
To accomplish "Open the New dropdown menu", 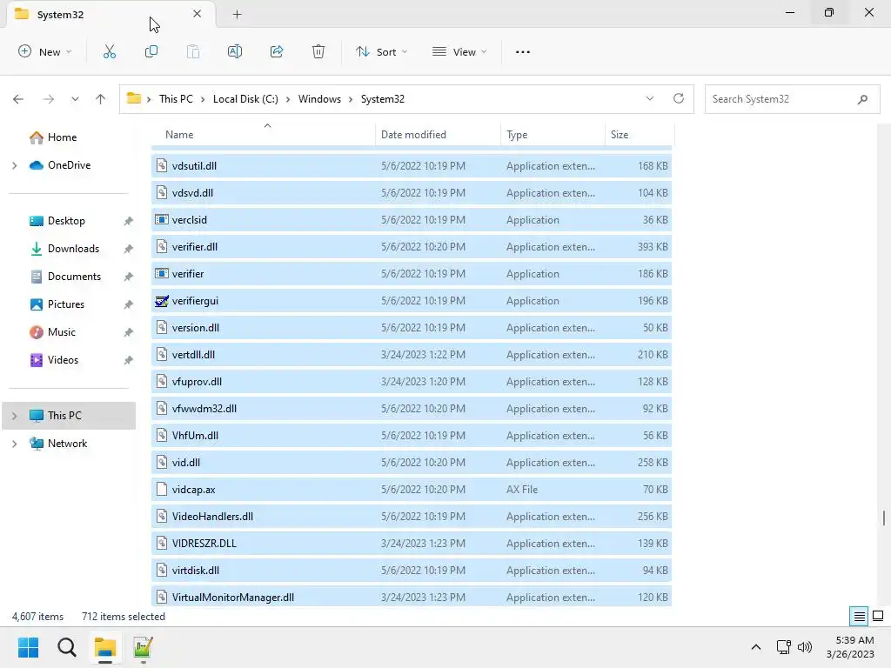I will click(x=45, y=51).
